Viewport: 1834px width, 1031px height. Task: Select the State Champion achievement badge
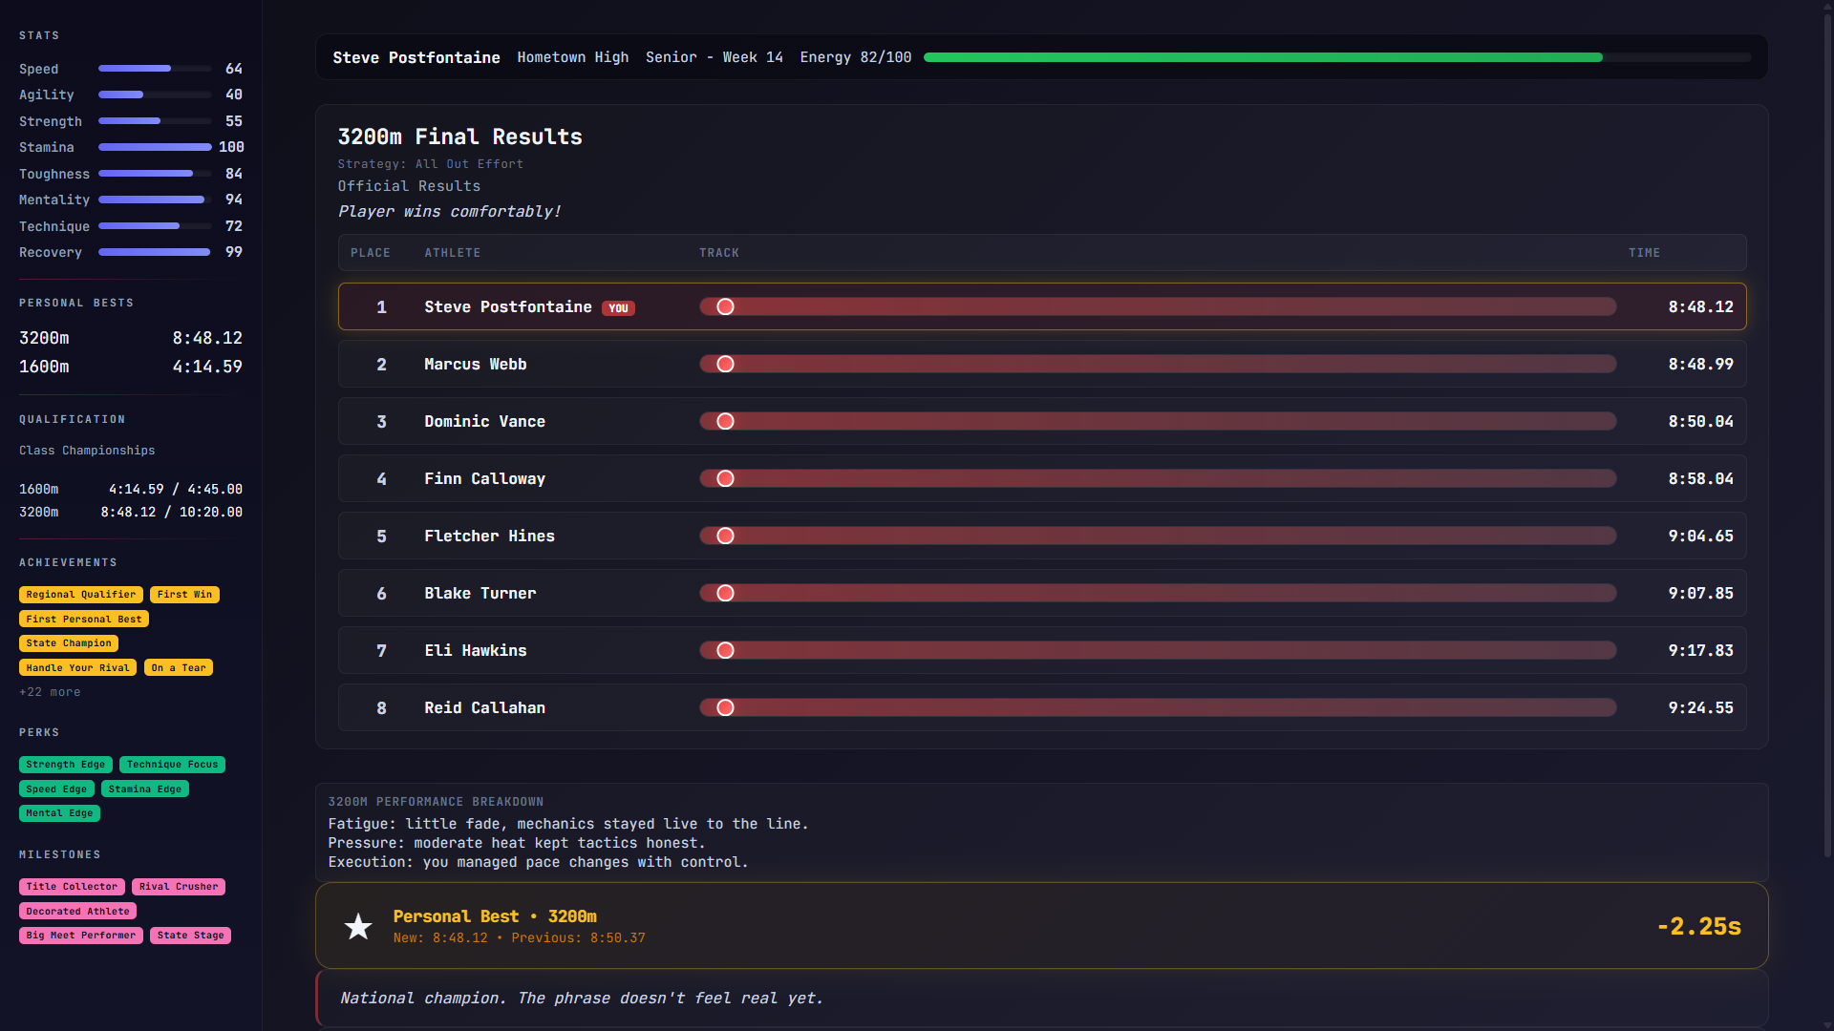coord(68,643)
